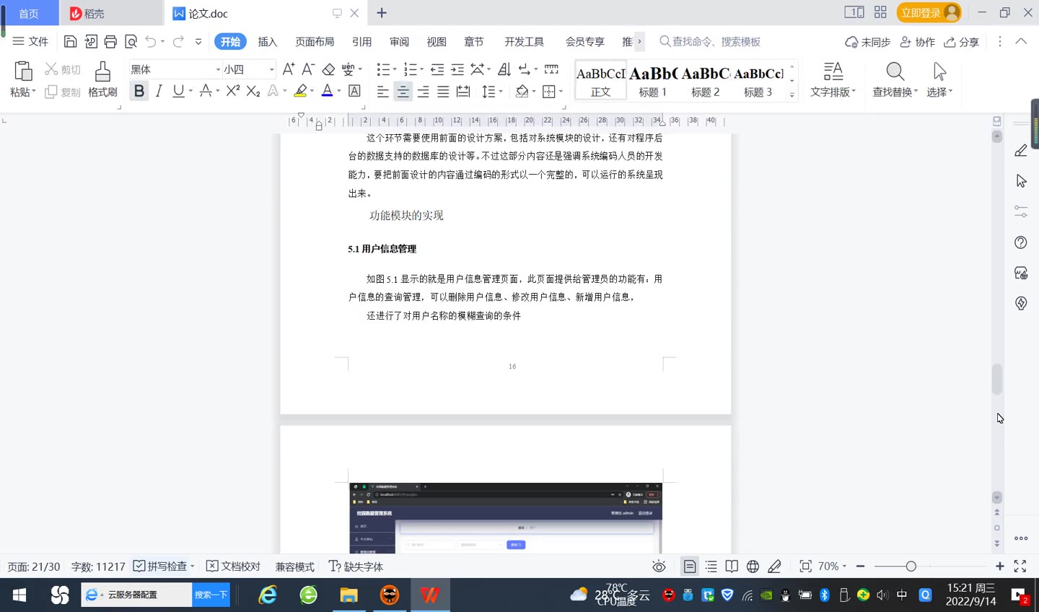Toggle center alignment

point(403,92)
